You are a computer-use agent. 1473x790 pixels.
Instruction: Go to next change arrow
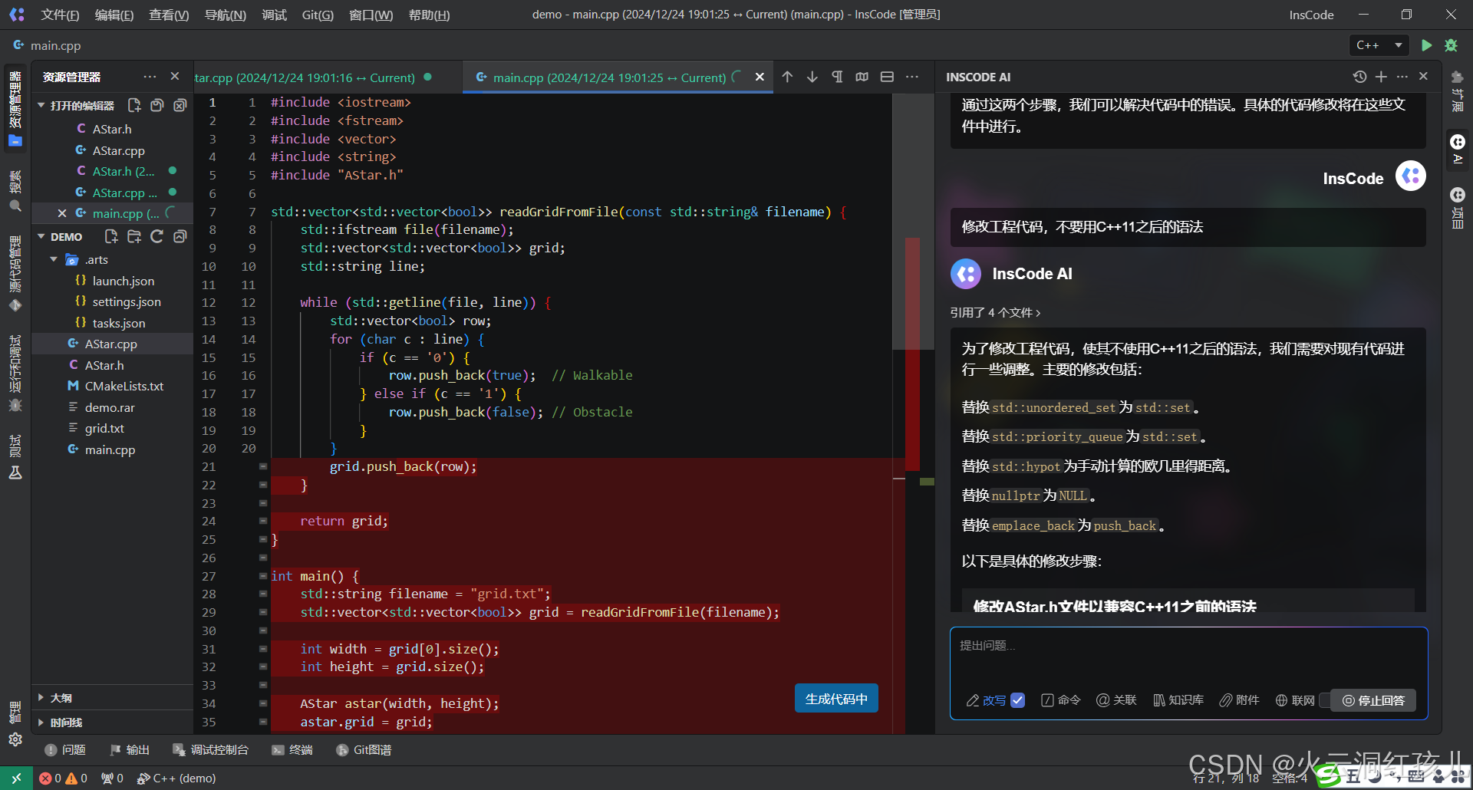click(812, 77)
